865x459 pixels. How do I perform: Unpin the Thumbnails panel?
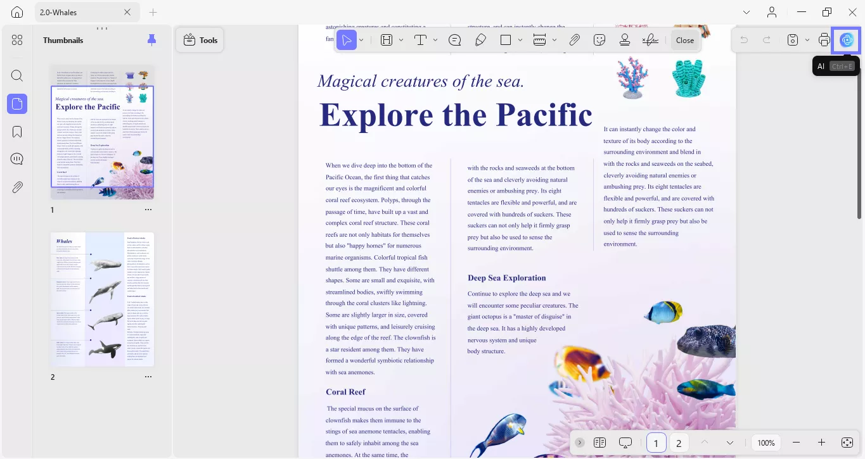click(x=151, y=40)
